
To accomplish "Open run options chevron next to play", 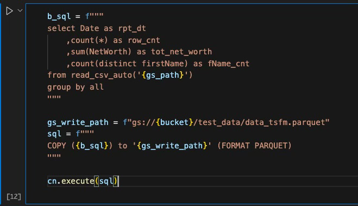I will pos(20,10).
